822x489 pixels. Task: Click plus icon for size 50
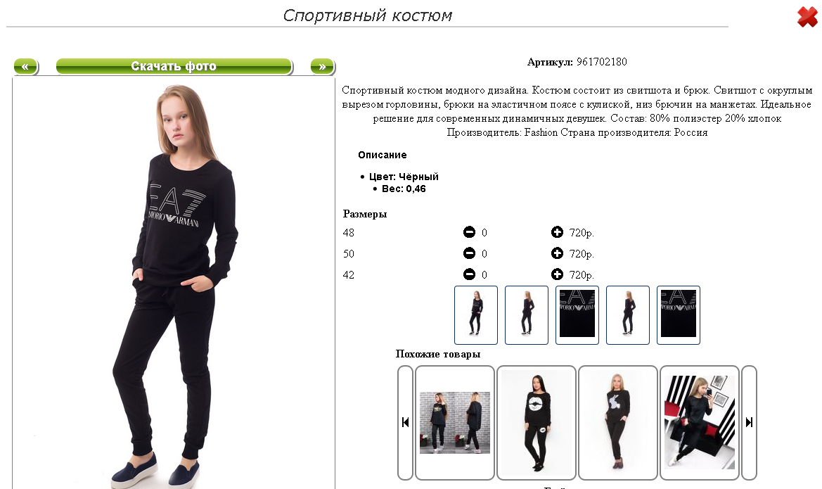pyautogui.click(x=557, y=253)
